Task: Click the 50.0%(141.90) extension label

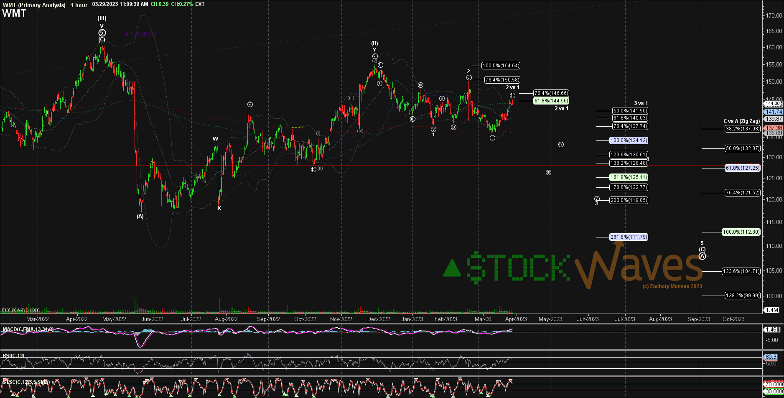Action: point(630,111)
